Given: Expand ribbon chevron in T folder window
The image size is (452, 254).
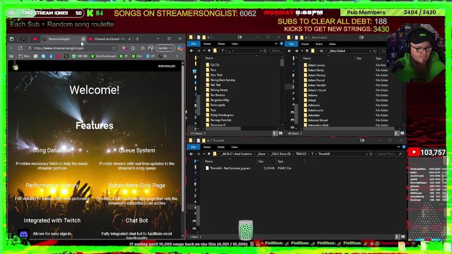Looking at the screenshot, I should click(x=276, y=44).
